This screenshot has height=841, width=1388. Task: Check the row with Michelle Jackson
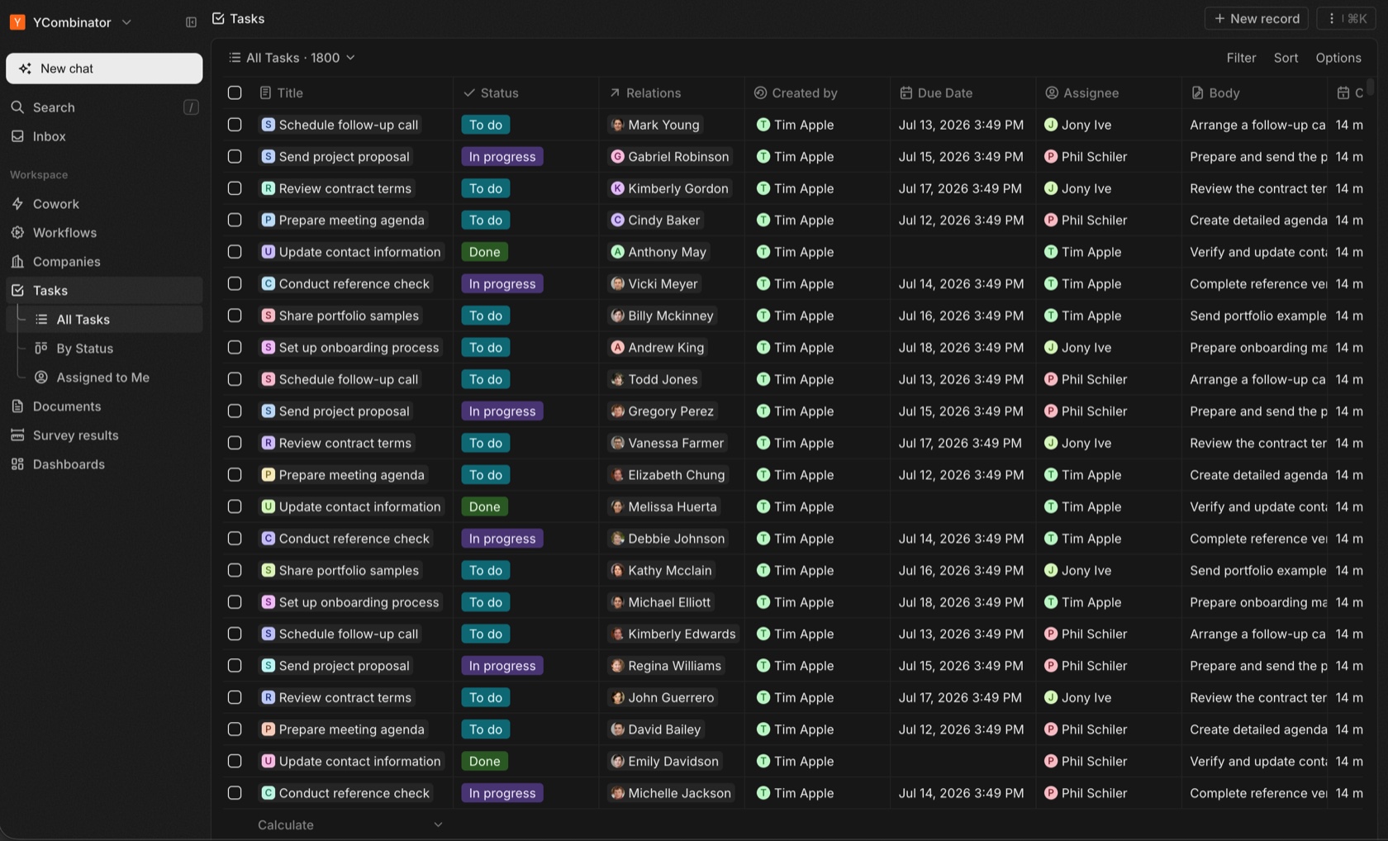coord(235,793)
